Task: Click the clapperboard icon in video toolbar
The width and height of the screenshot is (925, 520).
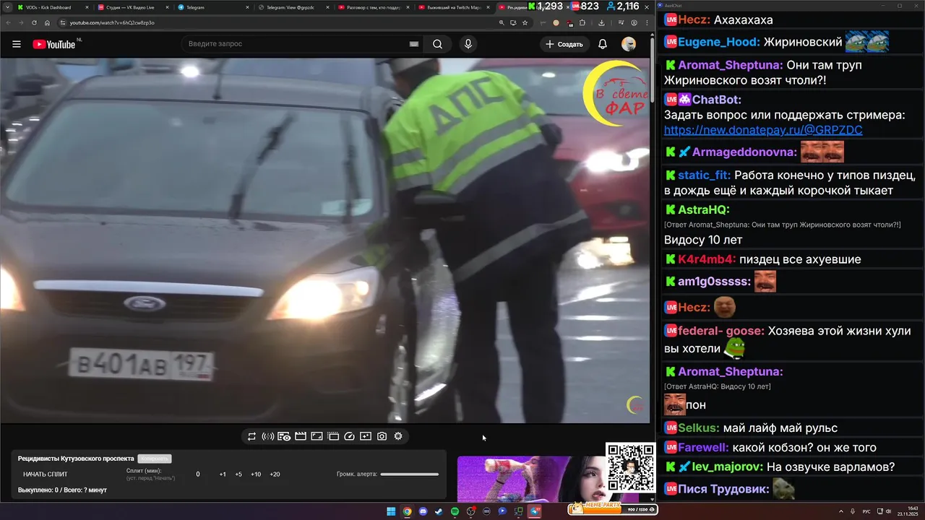Action: coord(301,436)
